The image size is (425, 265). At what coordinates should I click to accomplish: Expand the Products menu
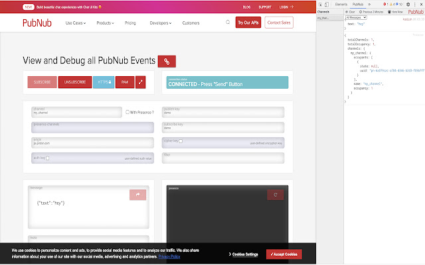coord(105,23)
